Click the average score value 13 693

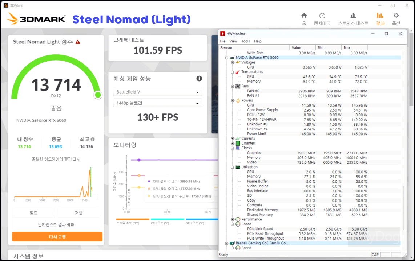[55, 146]
